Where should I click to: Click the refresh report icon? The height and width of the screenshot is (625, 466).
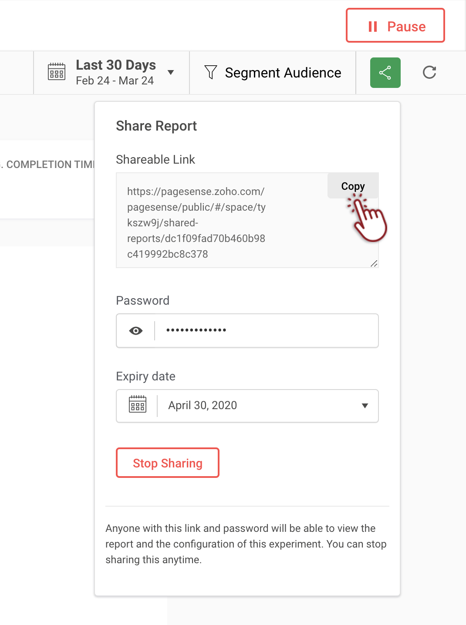(x=429, y=72)
